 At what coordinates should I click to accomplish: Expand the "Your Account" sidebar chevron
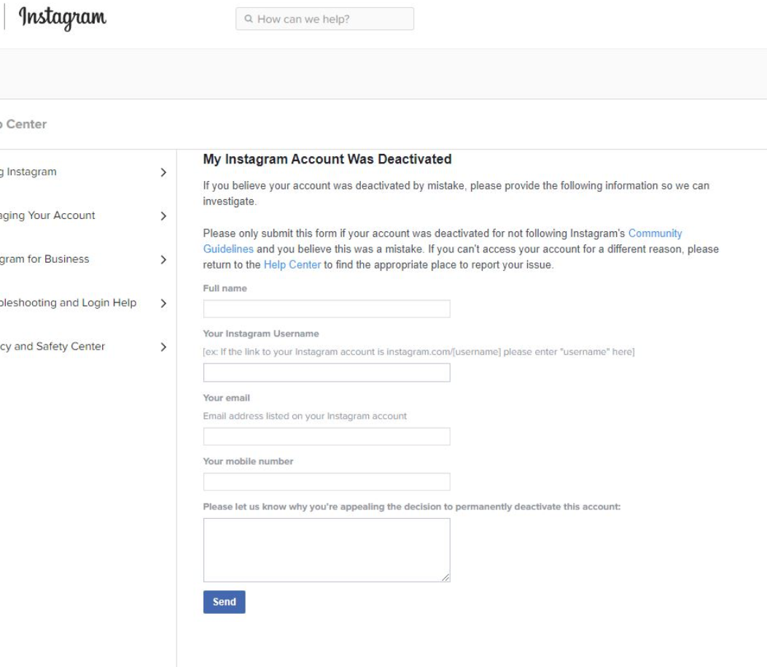tap(163, 216)
